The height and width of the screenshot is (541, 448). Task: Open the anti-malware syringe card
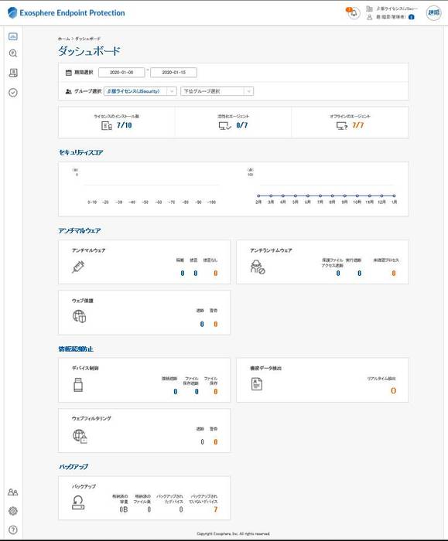coord(145,262)
